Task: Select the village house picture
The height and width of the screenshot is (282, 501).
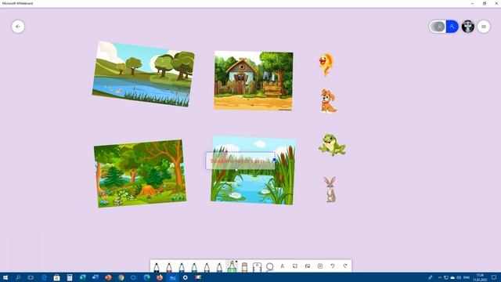Action: coord(254,81)
